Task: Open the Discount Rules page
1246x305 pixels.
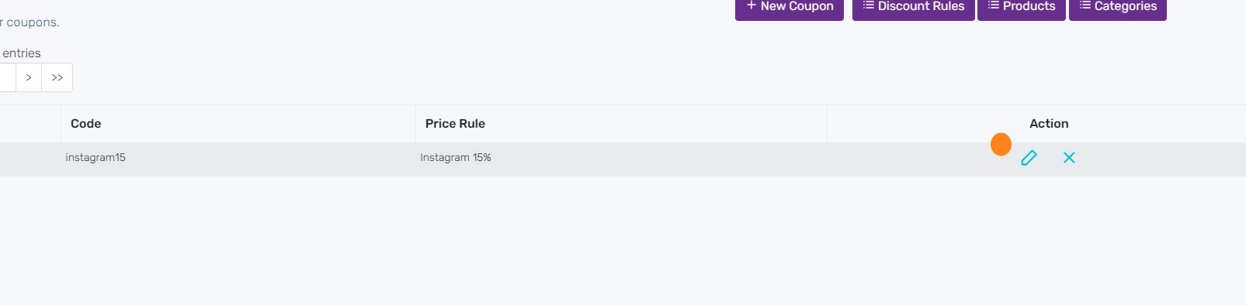Action: pyautogui.click(x=914, y=8)
